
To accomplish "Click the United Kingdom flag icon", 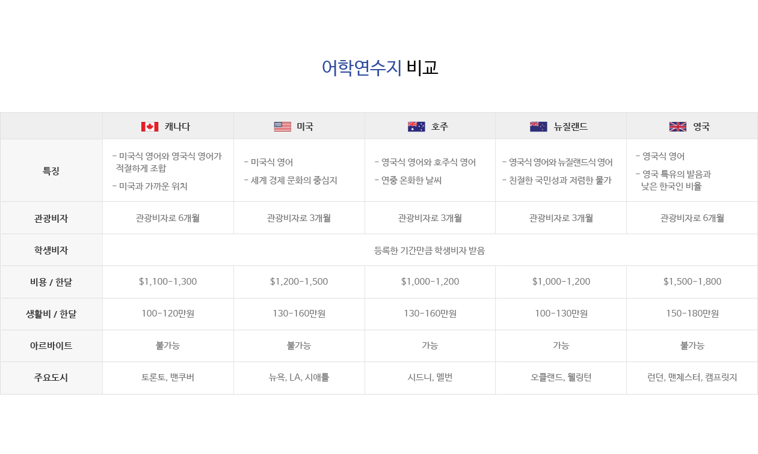I will click(678, 127).
